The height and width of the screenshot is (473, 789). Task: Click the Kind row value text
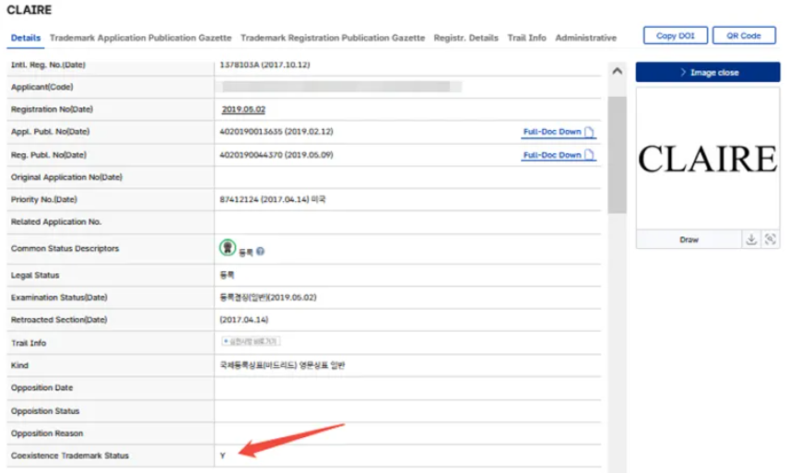click(282, 365)
